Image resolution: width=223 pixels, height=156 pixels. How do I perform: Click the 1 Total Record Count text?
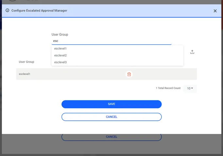pos(168,88)
